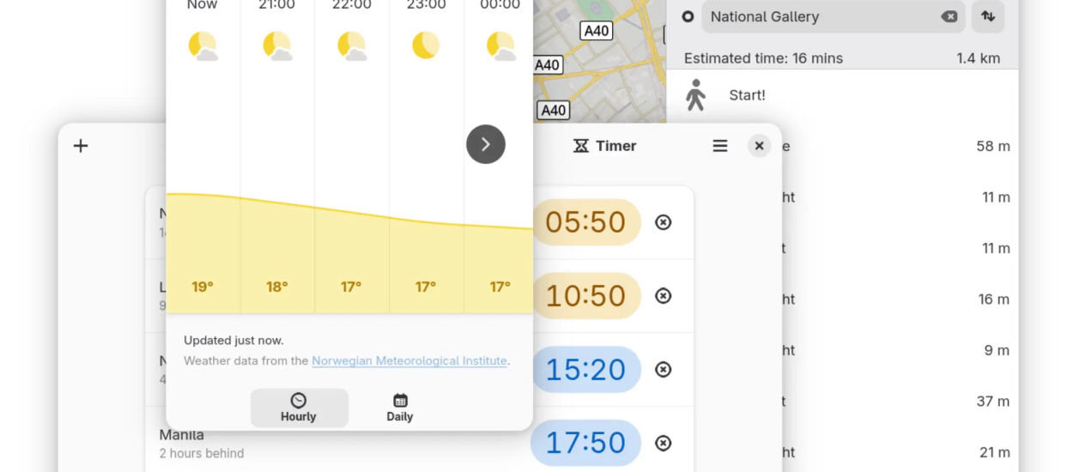This screenshot has width=1073, height=472.
Task: Open the Timer tab
Action: tap(605, 146)
